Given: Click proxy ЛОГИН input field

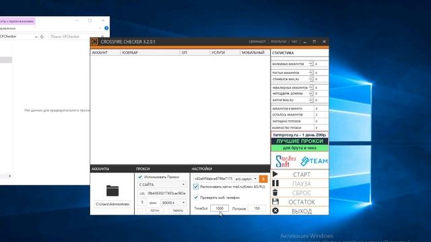Looking at the screenshot, I should tap(154, 210).
